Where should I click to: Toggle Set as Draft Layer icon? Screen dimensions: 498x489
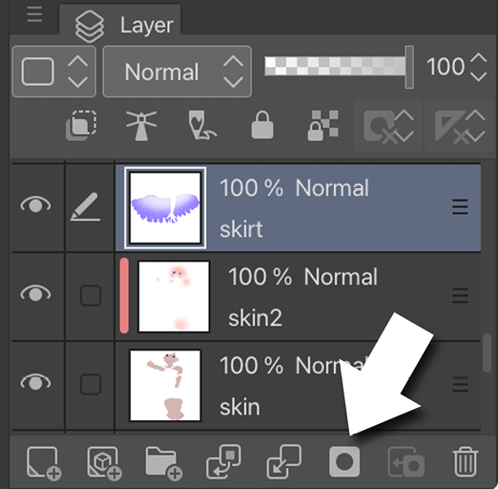pyautogui.click(x=201, y=125)
